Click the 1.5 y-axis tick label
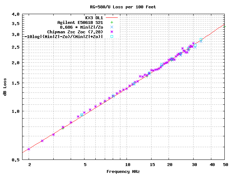The image size is (232, 174). pyautogui.click(x=16, y=83)
